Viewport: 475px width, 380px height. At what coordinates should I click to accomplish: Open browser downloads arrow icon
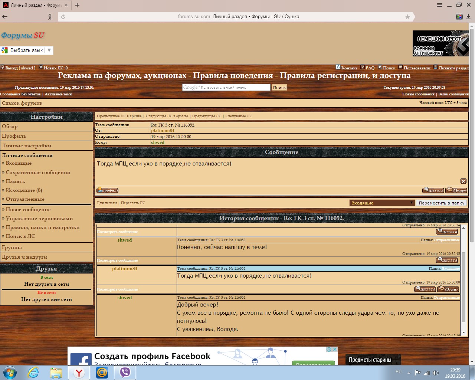click(468, 17)
